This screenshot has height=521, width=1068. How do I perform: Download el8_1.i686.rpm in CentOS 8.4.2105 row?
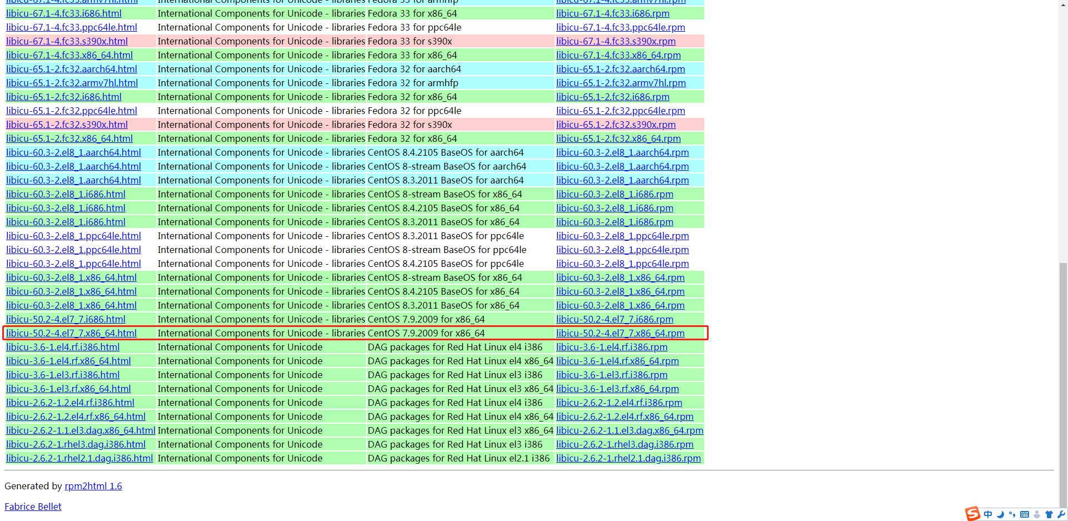(615, 208)
